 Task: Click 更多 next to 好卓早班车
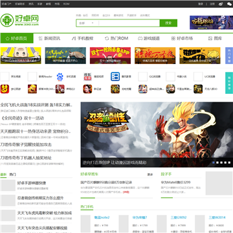coord(150,175)
